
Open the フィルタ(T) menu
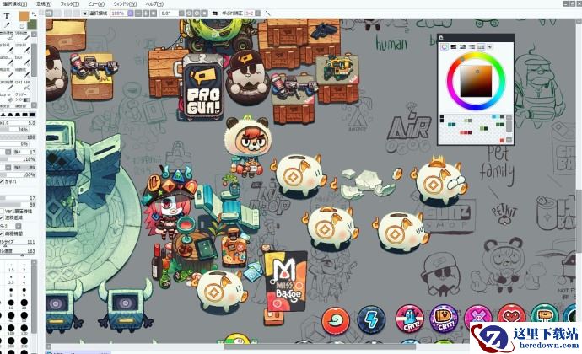(x=70, y=3)
